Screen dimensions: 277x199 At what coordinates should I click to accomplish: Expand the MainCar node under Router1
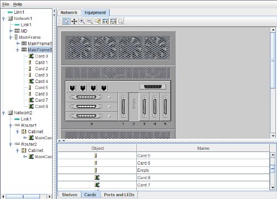(25, 138)
